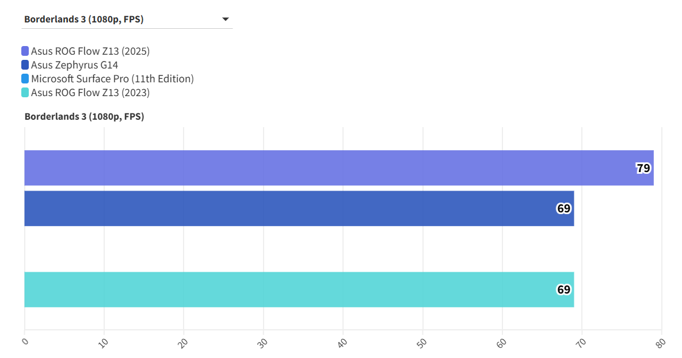Click the Microsoft Surface Pro (11th Edition) legend label

(112, 79)
